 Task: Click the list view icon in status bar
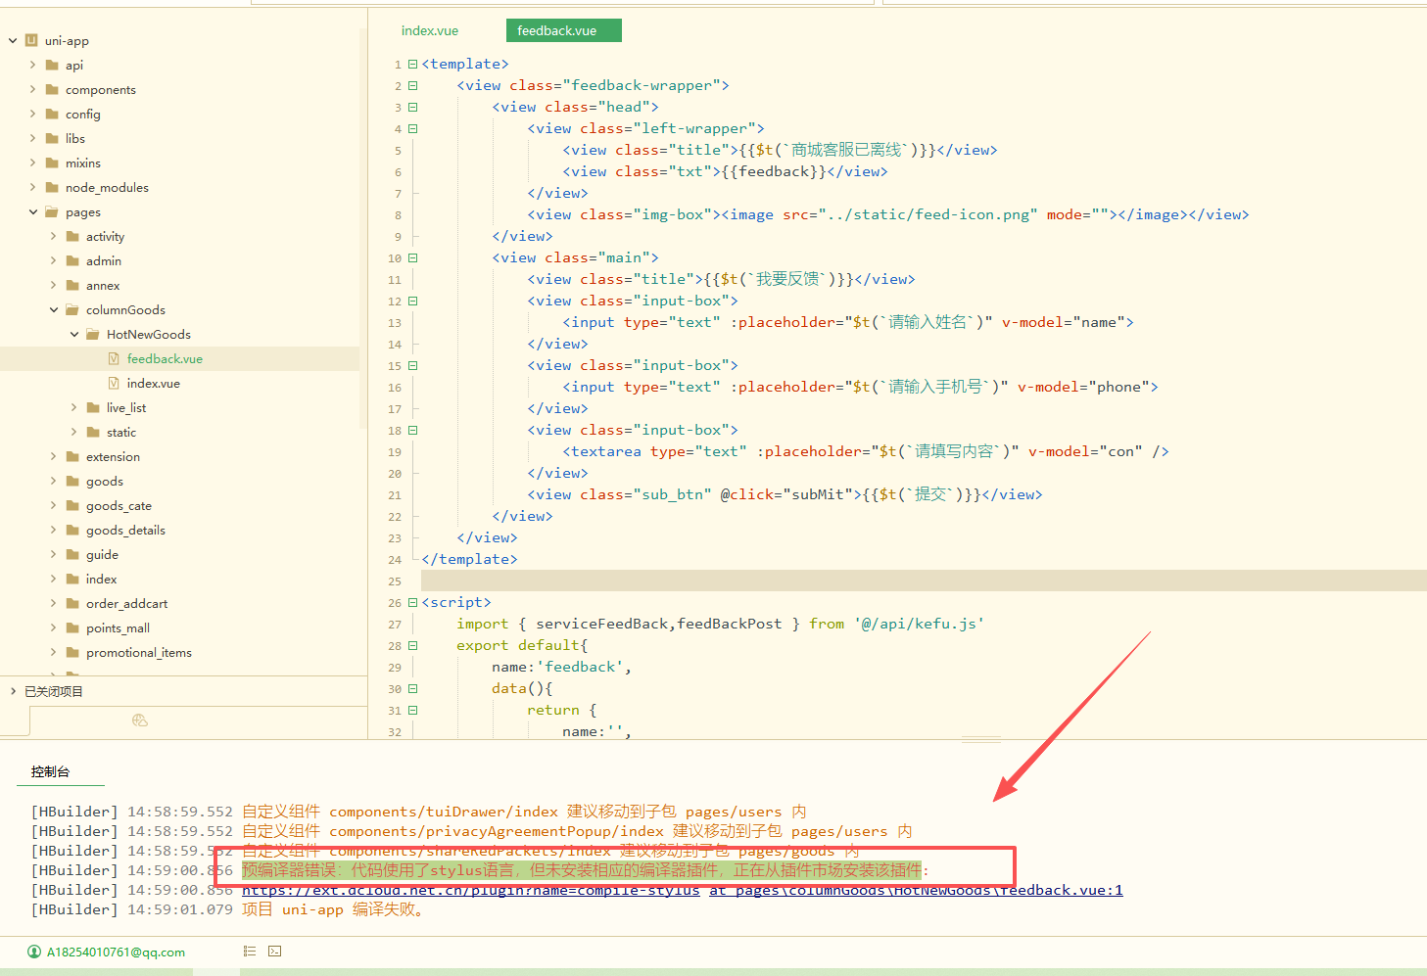250,951
